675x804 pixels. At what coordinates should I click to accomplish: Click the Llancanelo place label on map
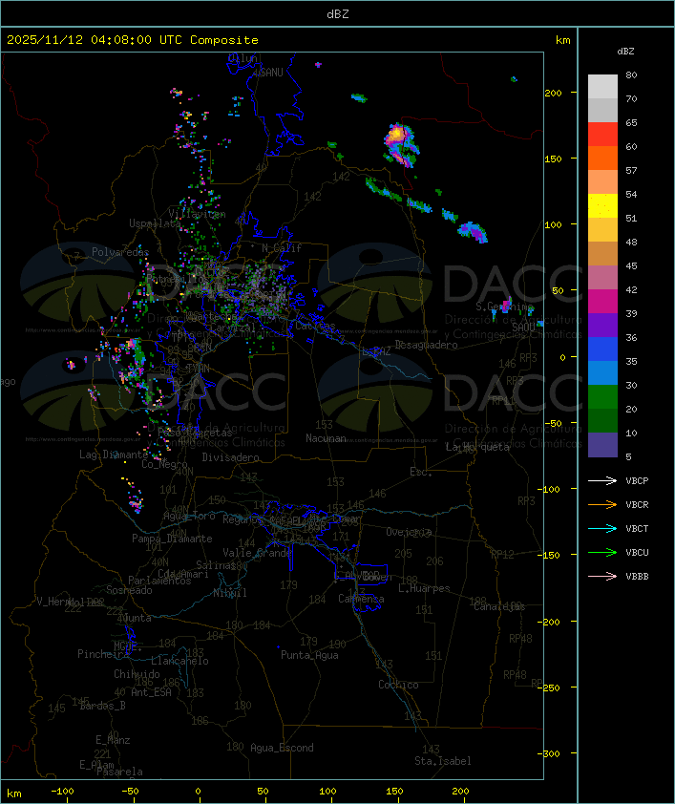click(179, 662)
